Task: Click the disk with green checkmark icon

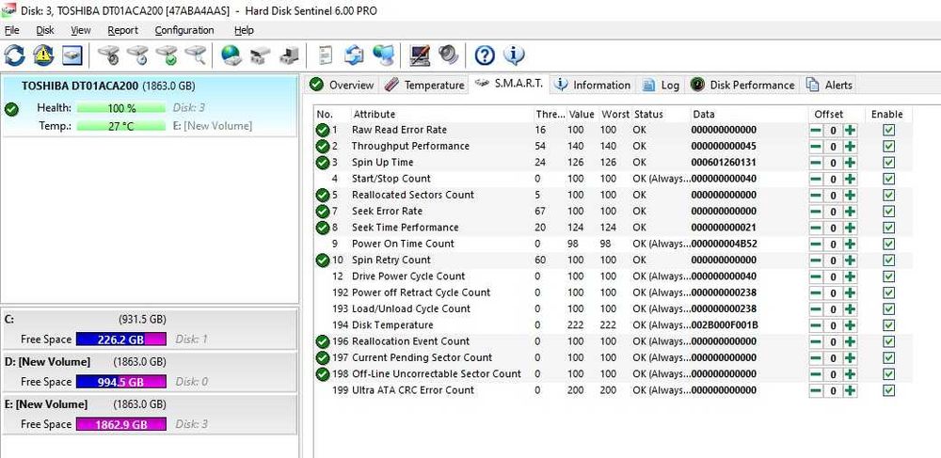Action: click(x=167, y=55)
